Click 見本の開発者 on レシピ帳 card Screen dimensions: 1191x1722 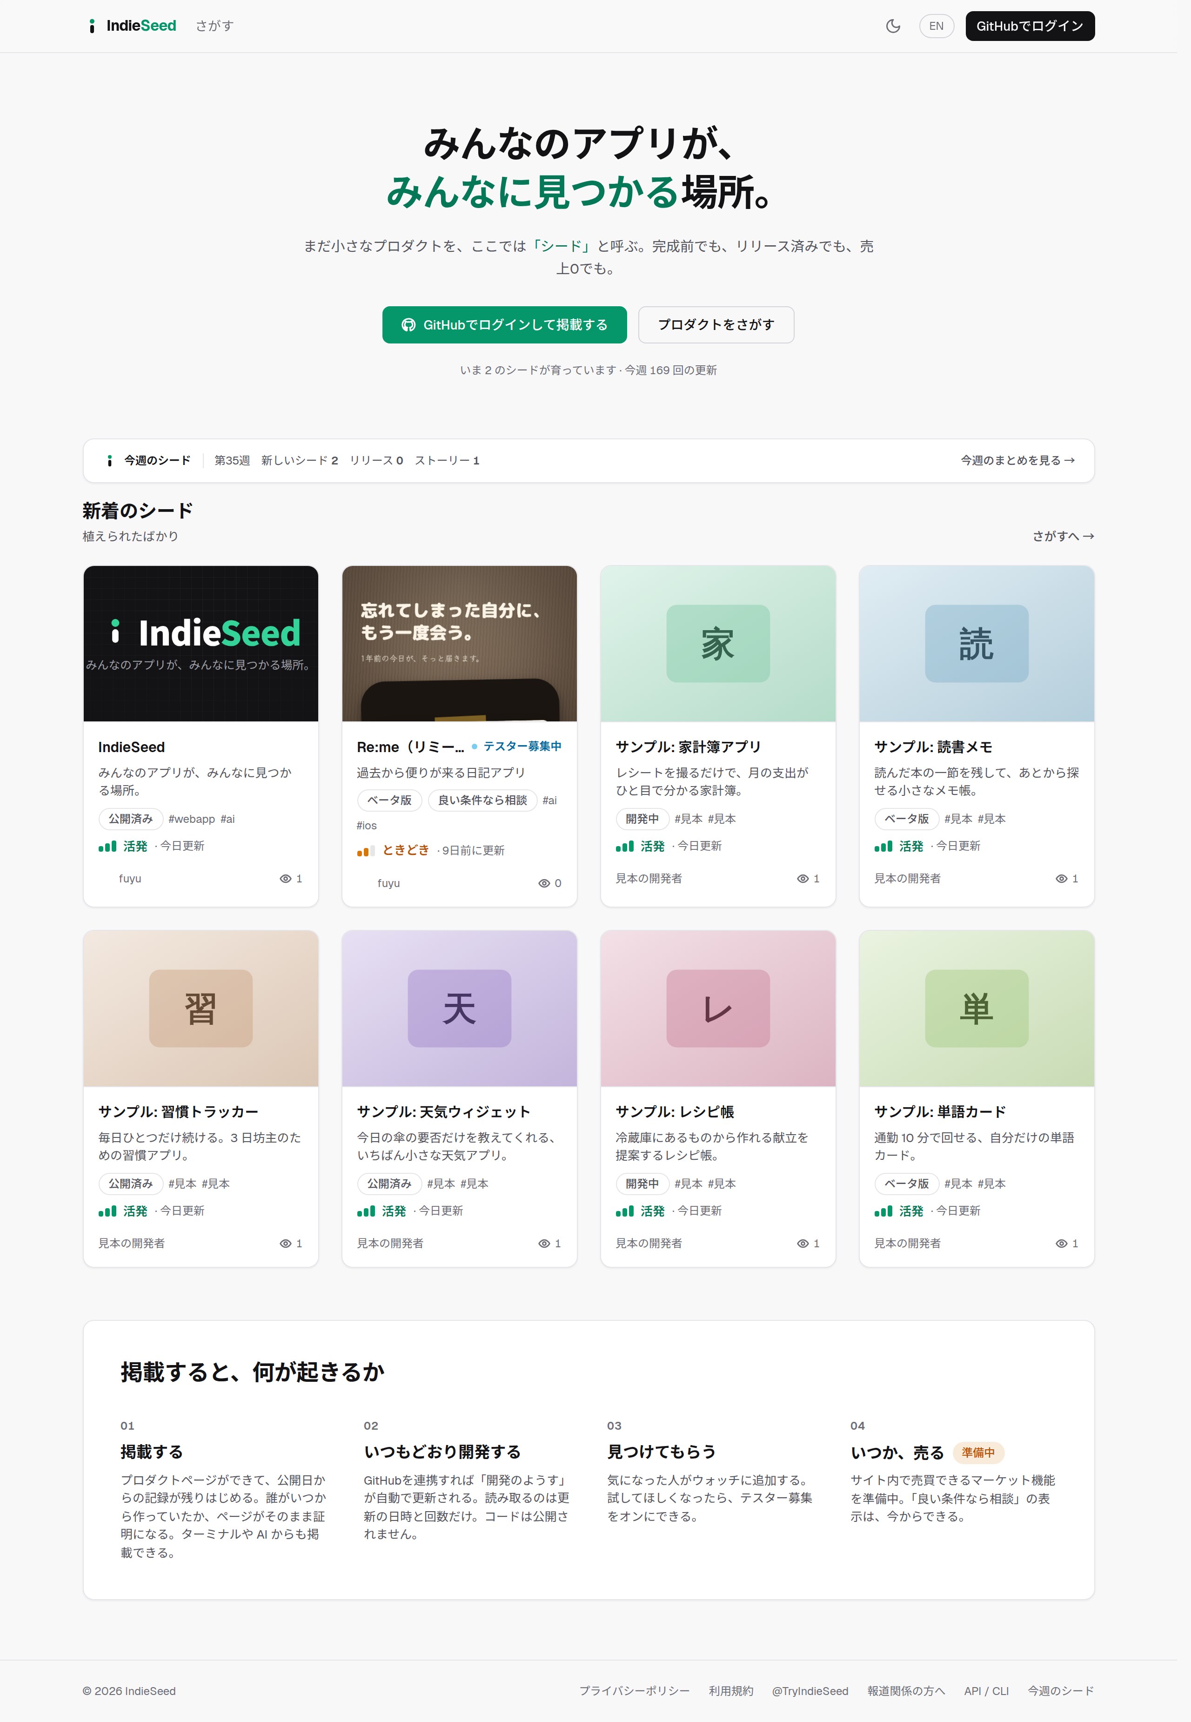(649, 1244)
